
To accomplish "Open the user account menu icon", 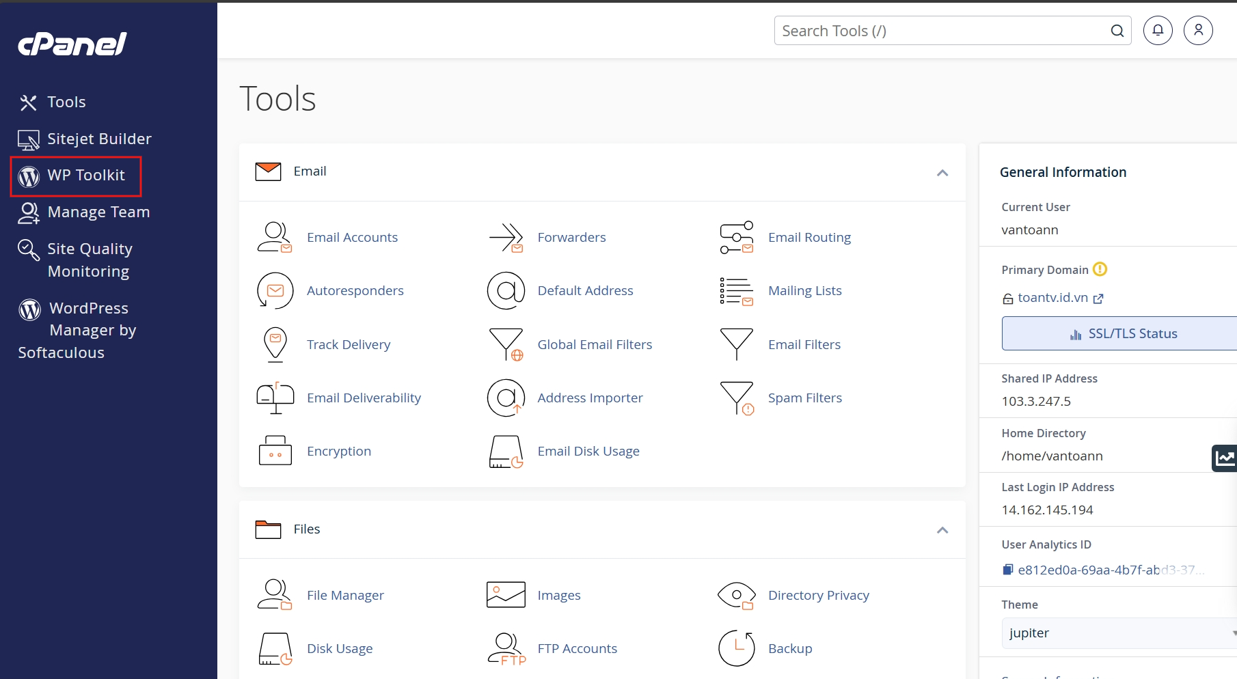I will click(x=1198, y=31).
